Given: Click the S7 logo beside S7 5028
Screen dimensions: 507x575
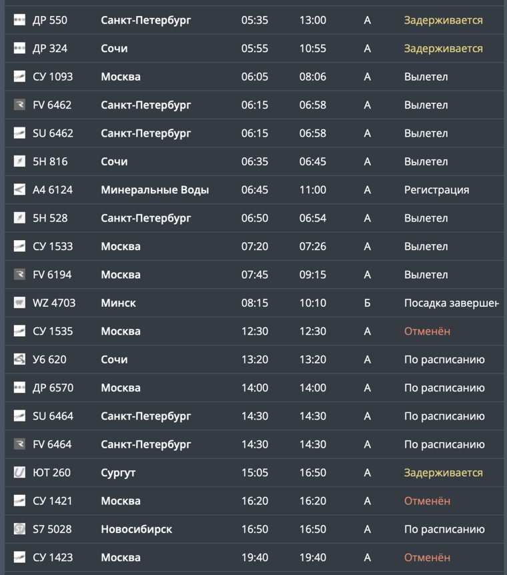Looking at the screenshot, I should pyautogui.click(x=19, y=530).
